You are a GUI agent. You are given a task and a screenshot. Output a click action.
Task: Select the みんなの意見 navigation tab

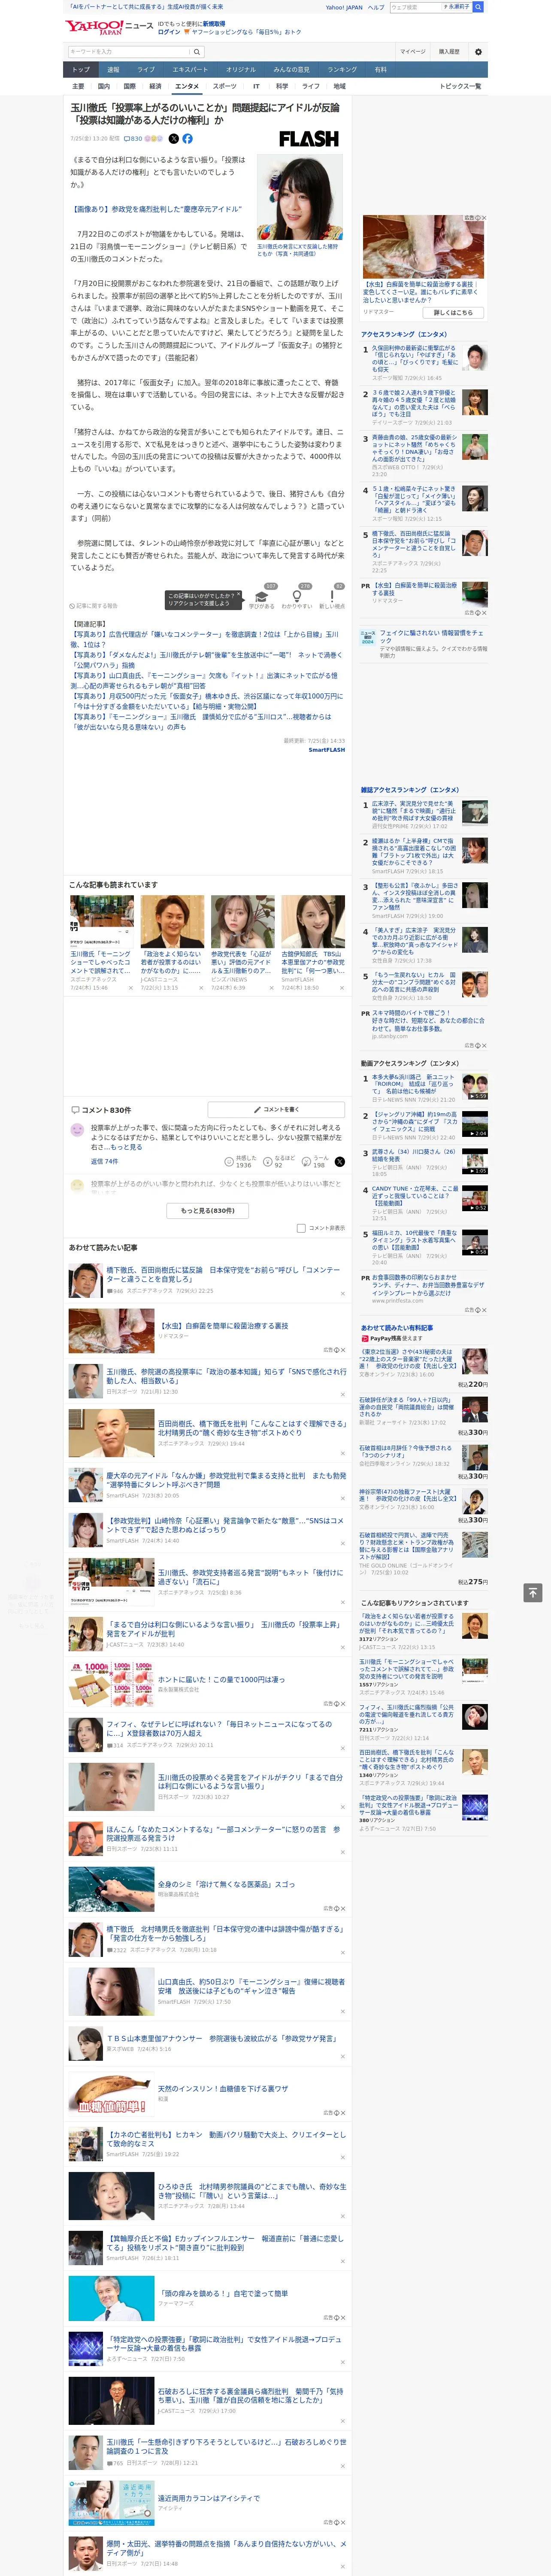292,70
